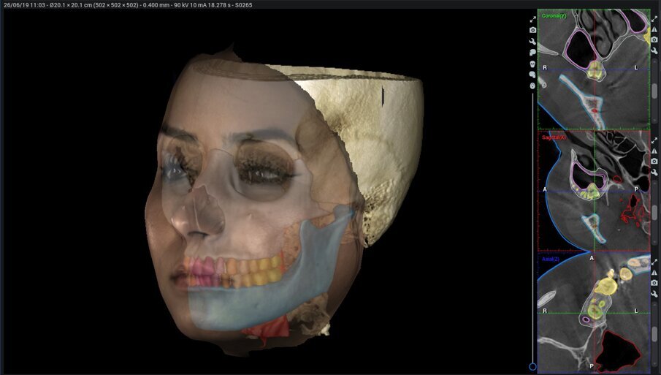Open the 3D view wrench settings
Image resolution: width=661 pixels, height=375 pixels.
[x=532, y=41]
